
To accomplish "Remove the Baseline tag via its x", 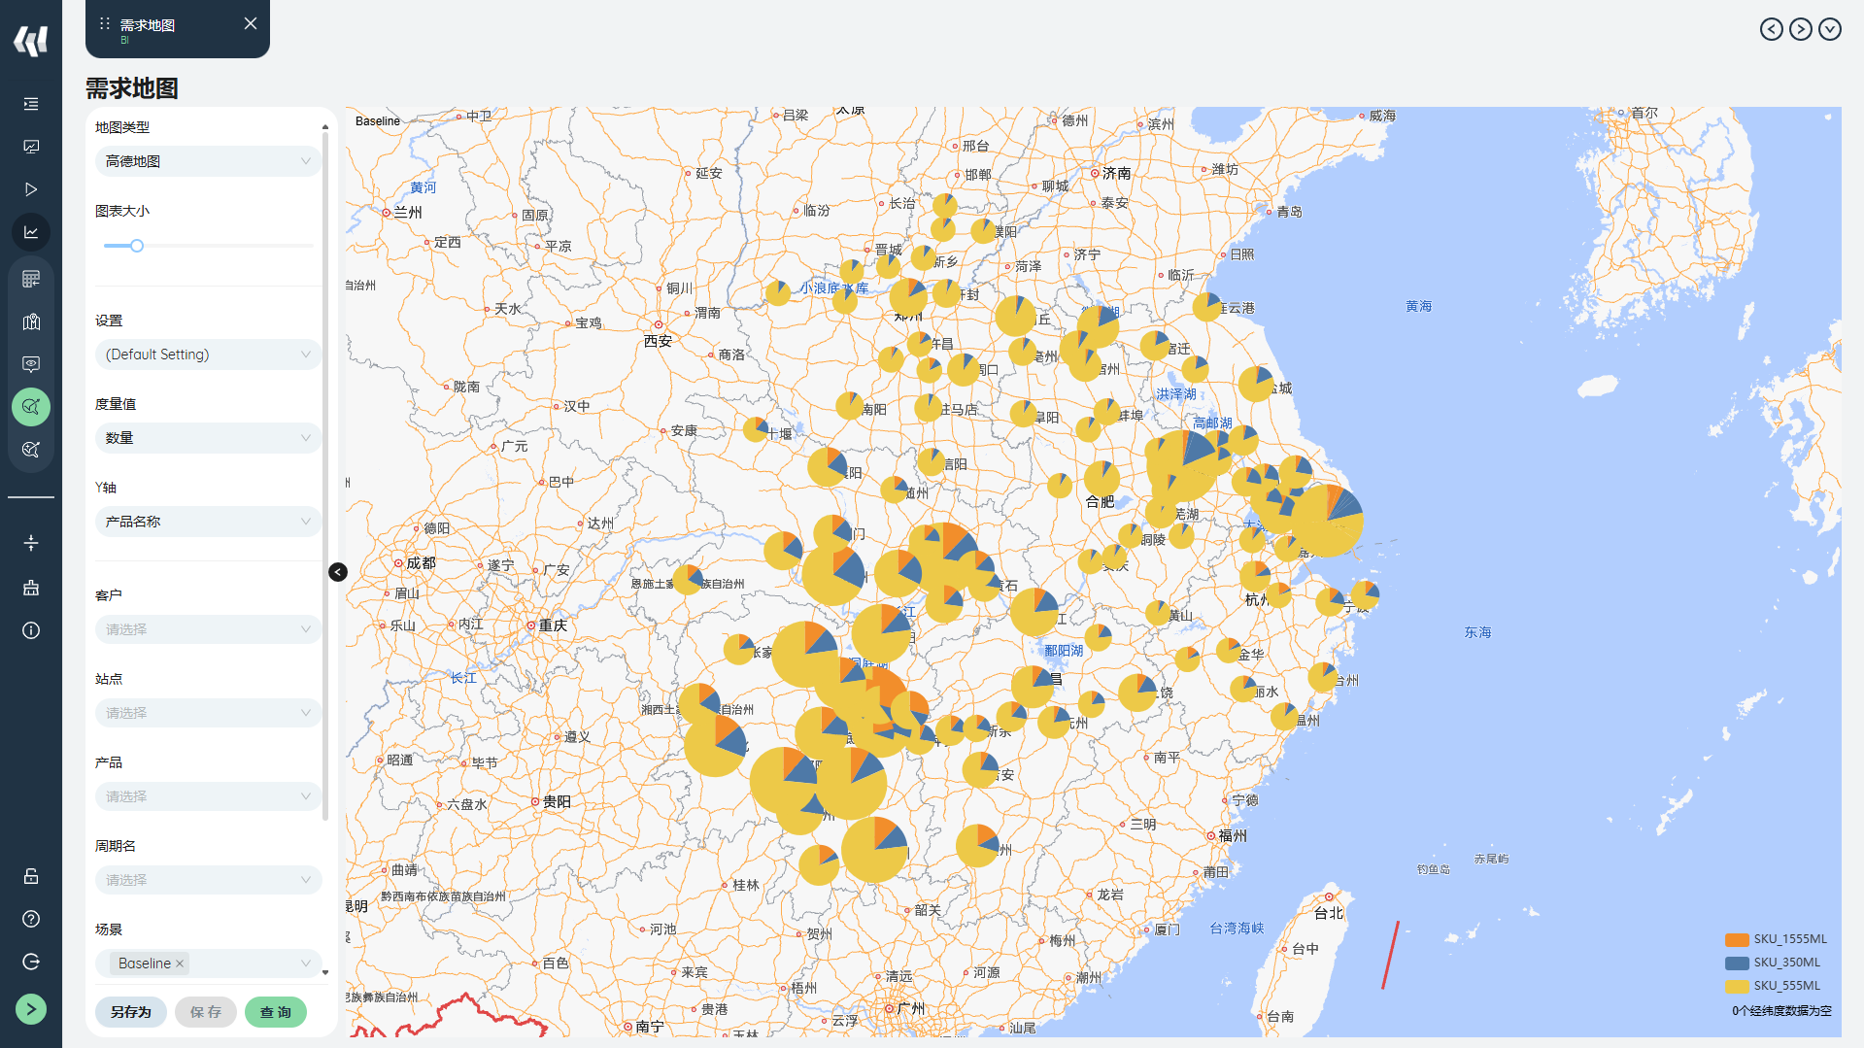I will click(180, 963).
